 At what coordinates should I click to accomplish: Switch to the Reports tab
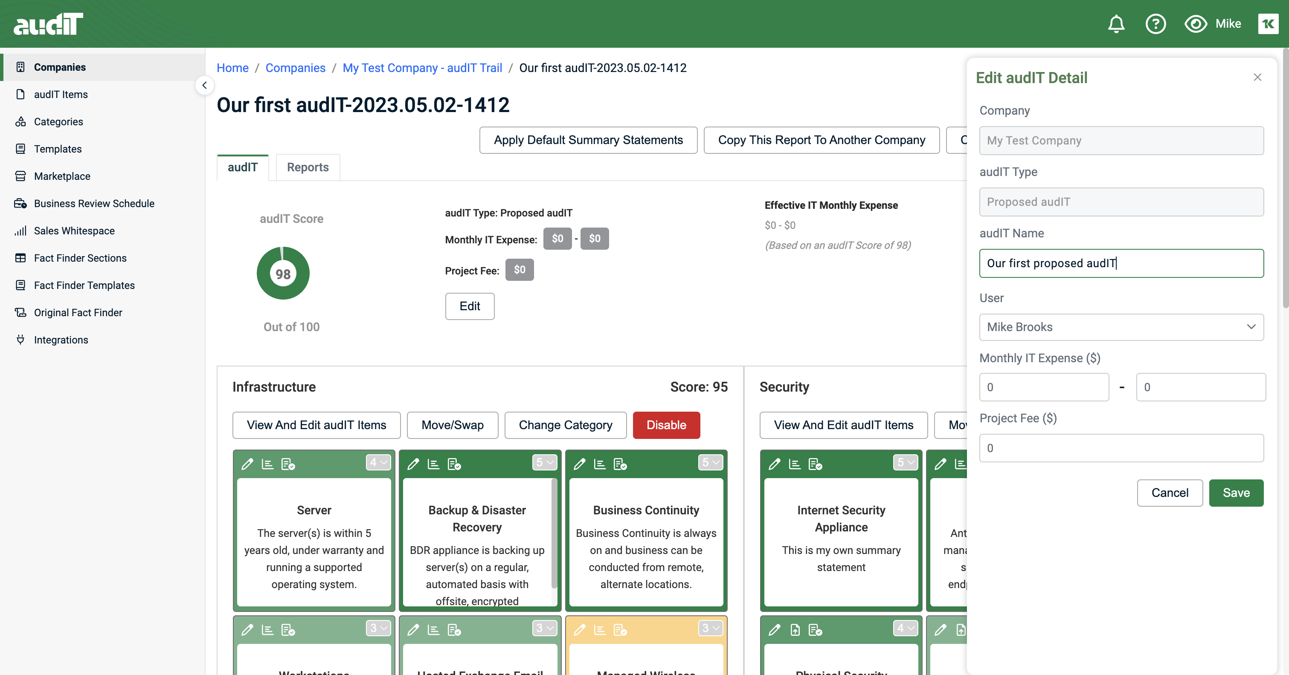click(308, 167)
